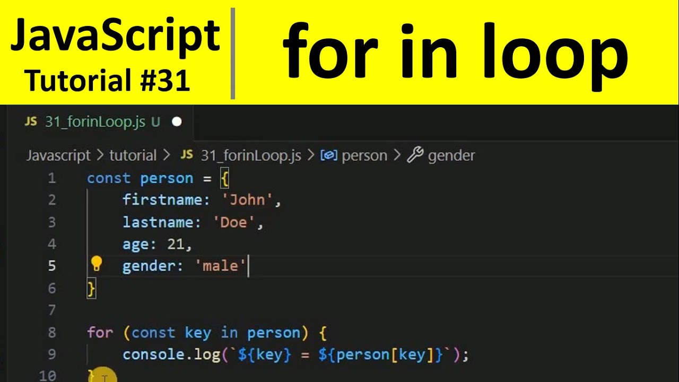Open the tutorial breadcrumb folder
679x382 pixels.
tap(133, 155)
